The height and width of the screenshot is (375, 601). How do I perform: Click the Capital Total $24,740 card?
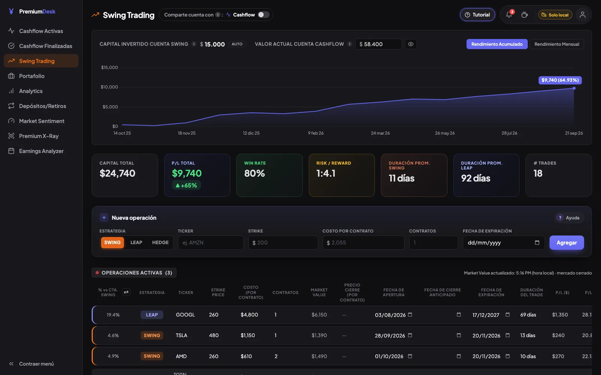pos(125,175)
